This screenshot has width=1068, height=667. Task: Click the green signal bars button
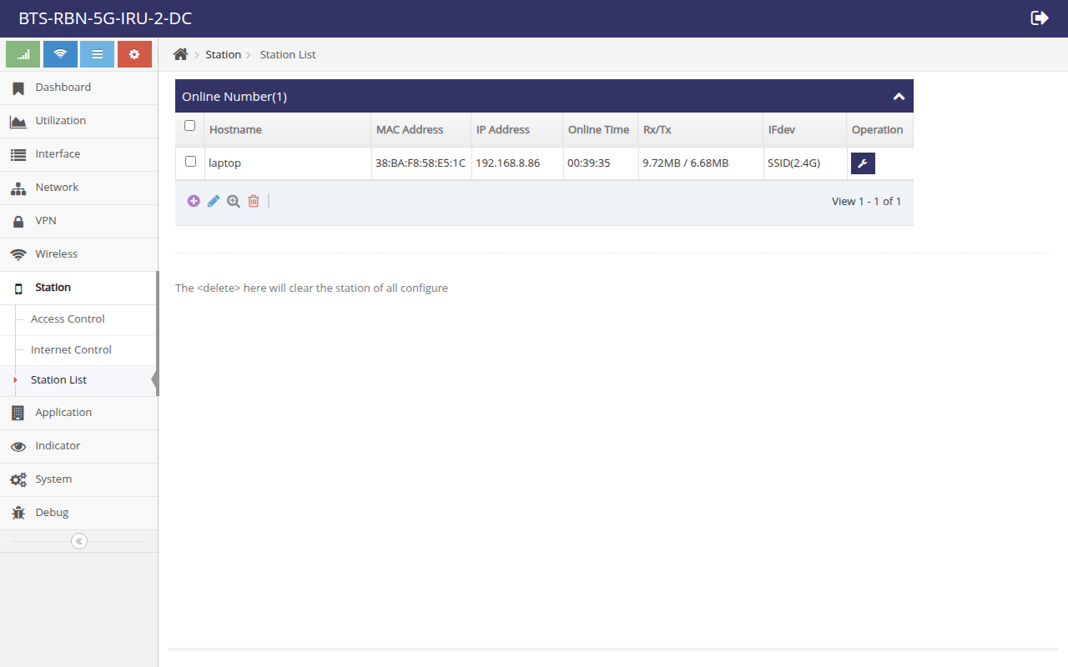pos(23,54)
